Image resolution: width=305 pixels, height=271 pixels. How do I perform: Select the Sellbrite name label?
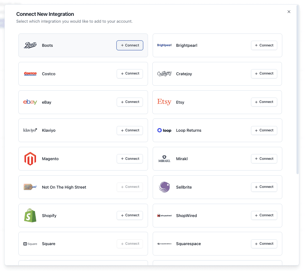tap(184, 187)
